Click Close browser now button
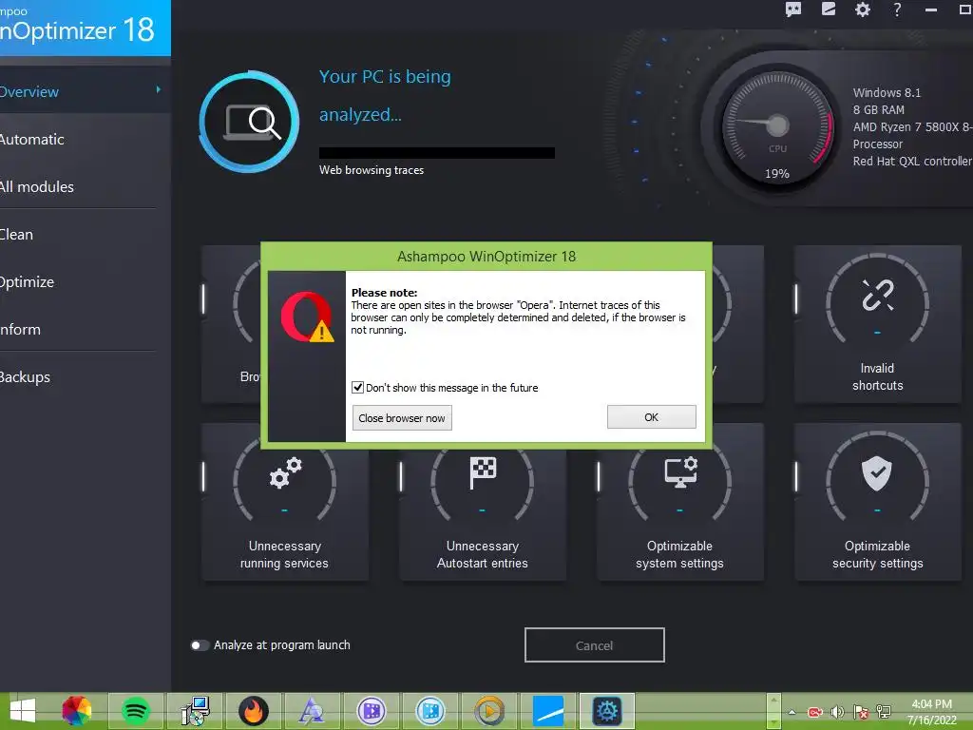Screen dimensions: 973x730 [x=402, y=418]
